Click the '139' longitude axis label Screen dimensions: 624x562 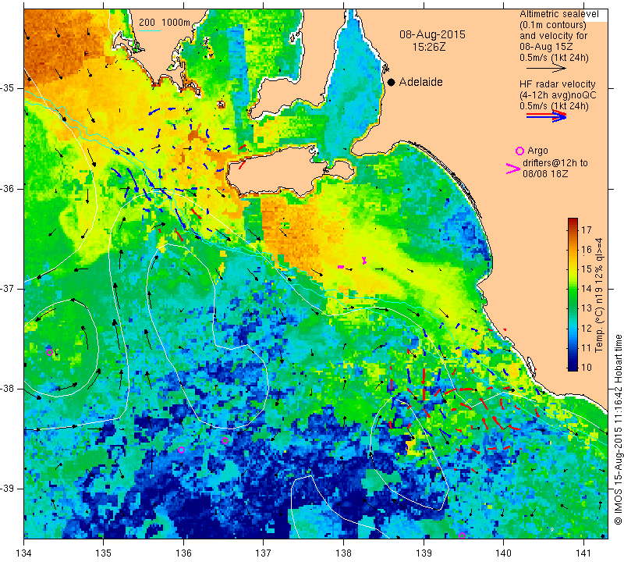click(x=424, y=553)
